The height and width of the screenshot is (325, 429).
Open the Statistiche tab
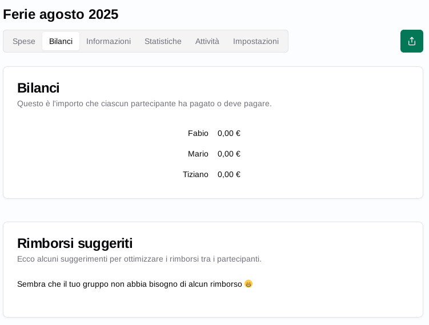coord(163,41)
